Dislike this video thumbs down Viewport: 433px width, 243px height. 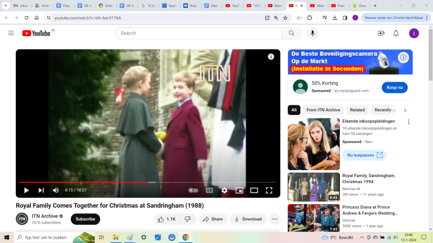[x=187, y=219]
